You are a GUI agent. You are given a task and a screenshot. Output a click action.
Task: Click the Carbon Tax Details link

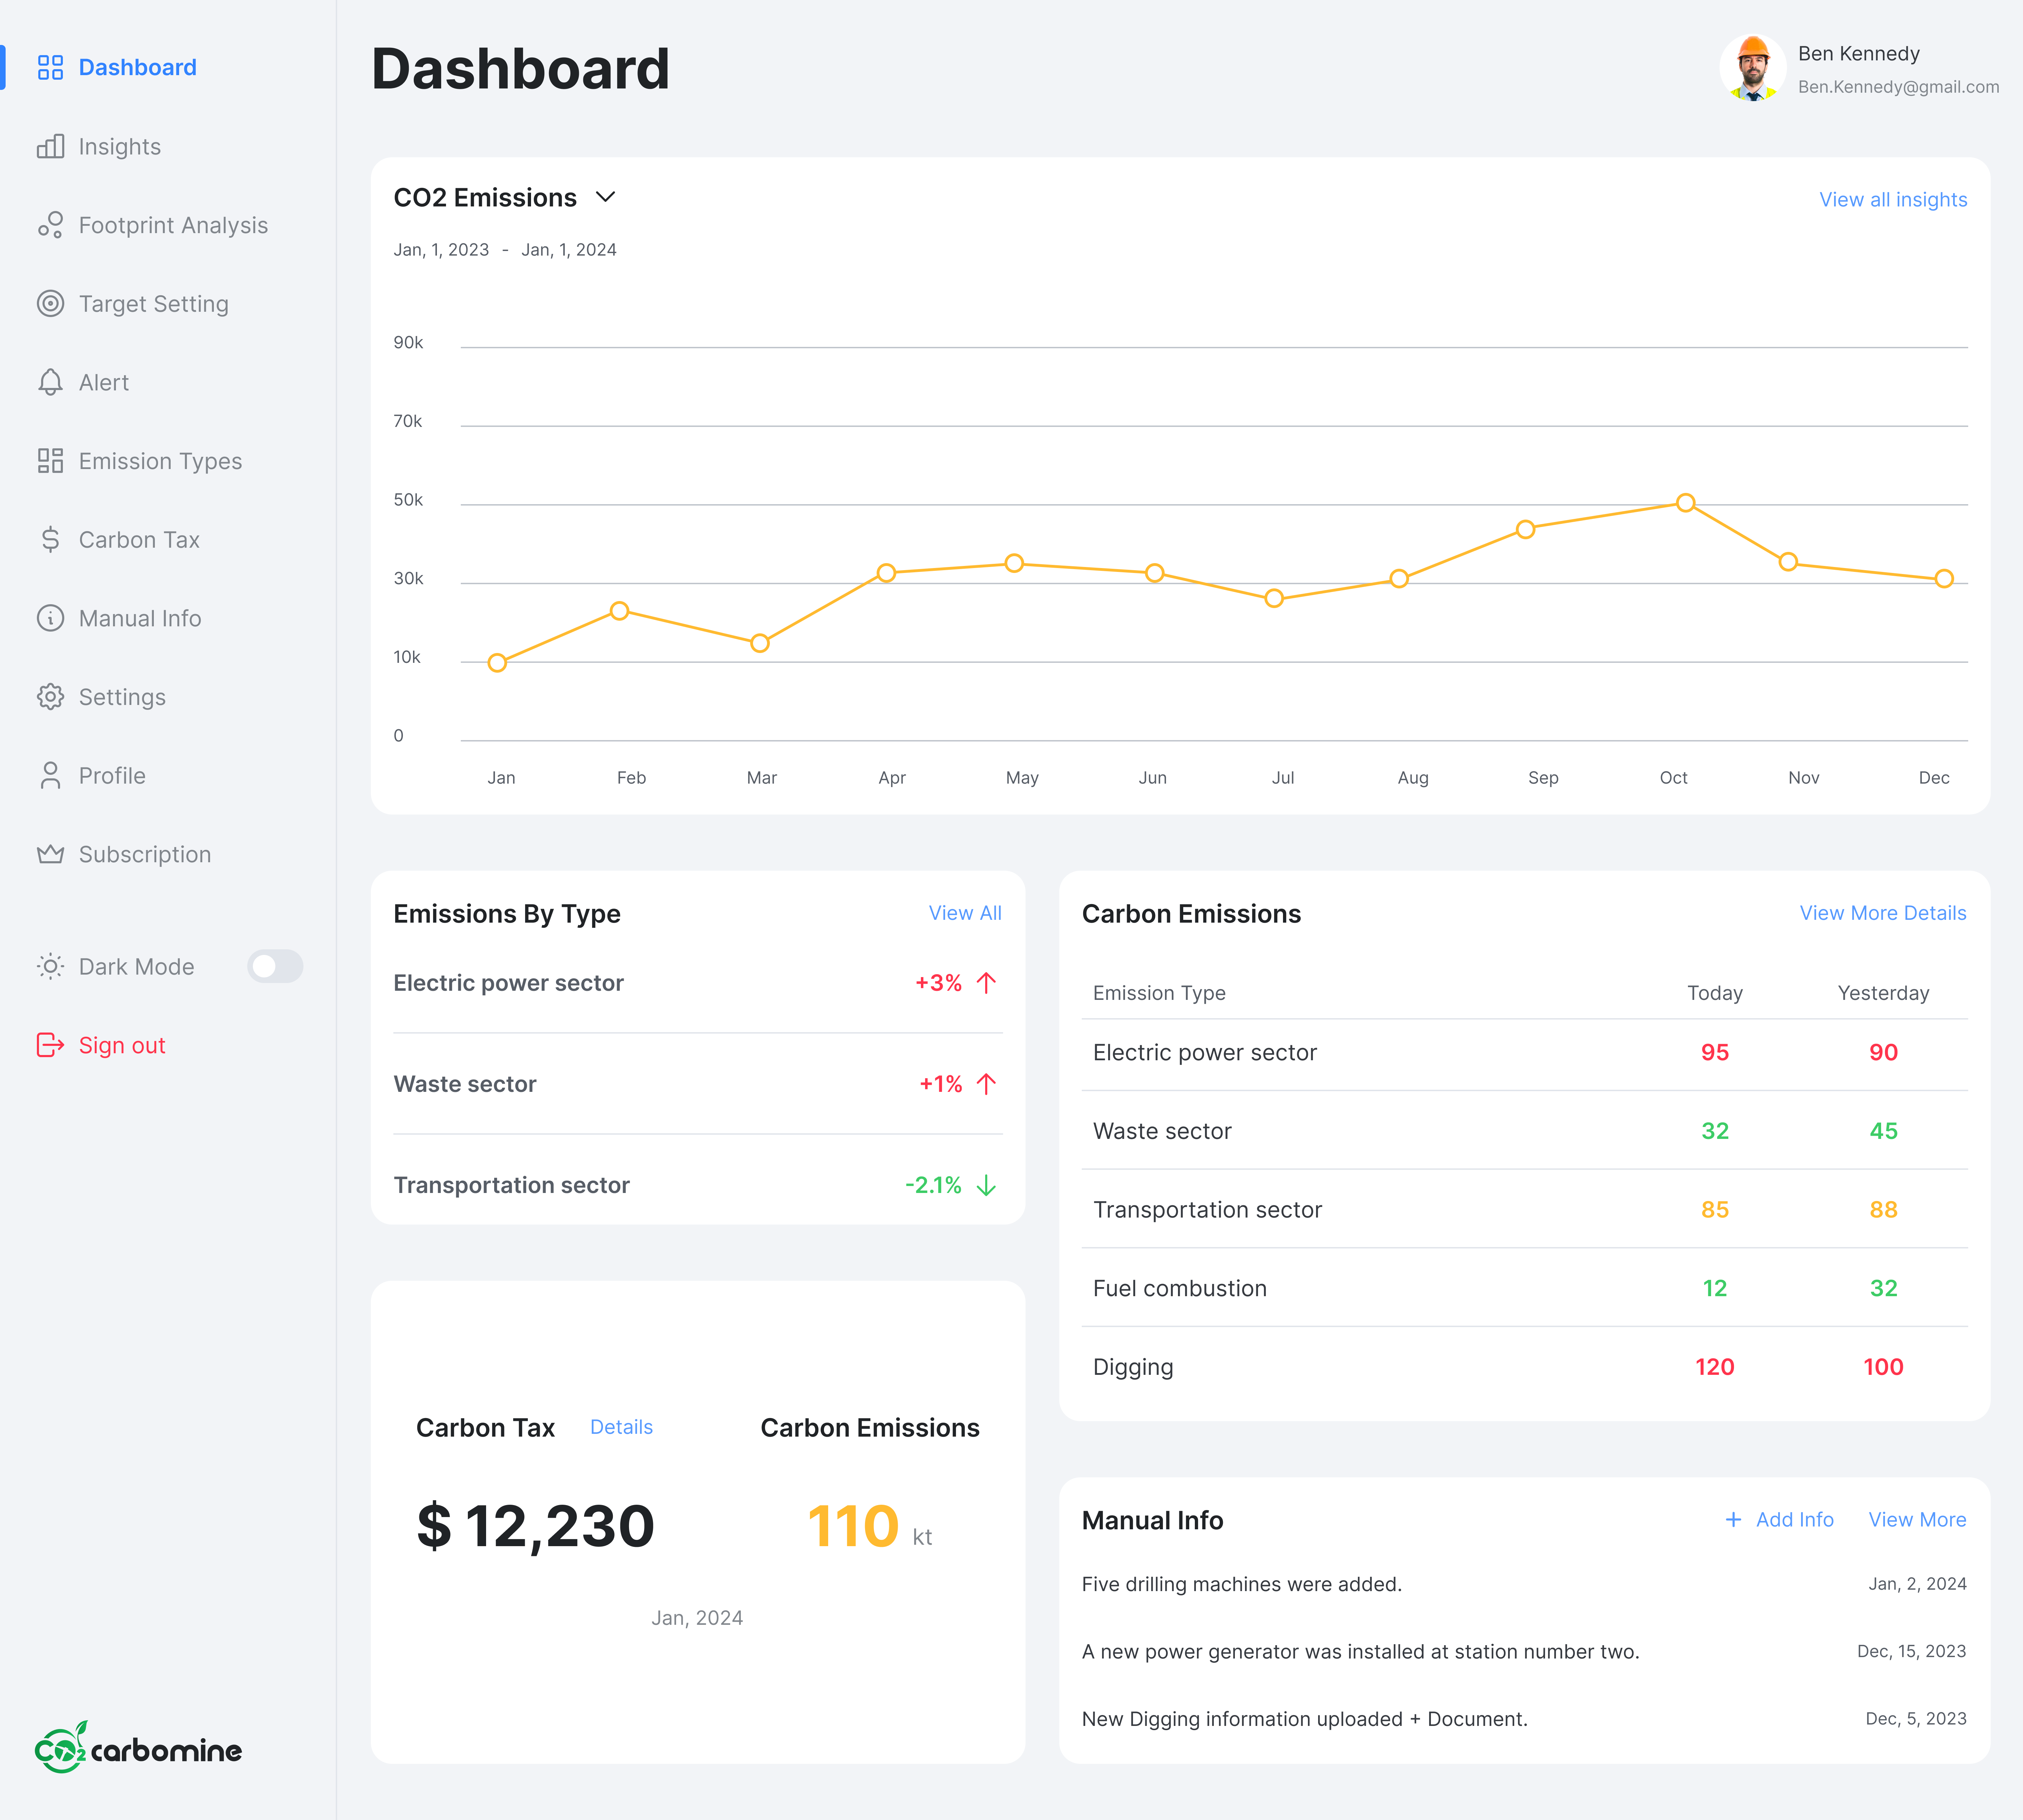tap(621, 1427)
